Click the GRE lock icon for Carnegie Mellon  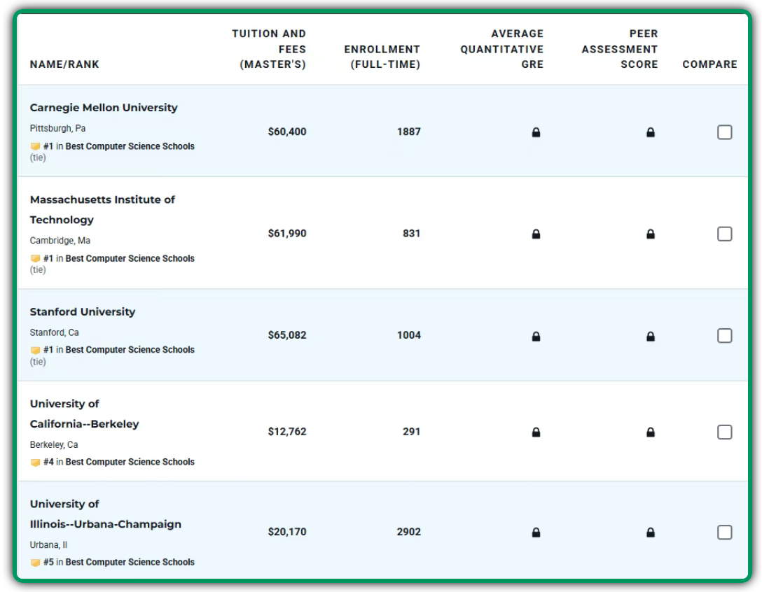click(536, 132)
